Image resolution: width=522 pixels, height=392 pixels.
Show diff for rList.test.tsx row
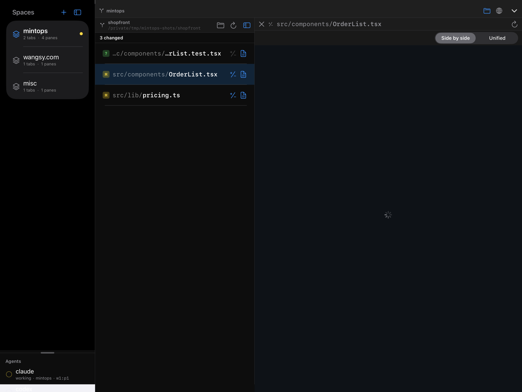(233, 53)
